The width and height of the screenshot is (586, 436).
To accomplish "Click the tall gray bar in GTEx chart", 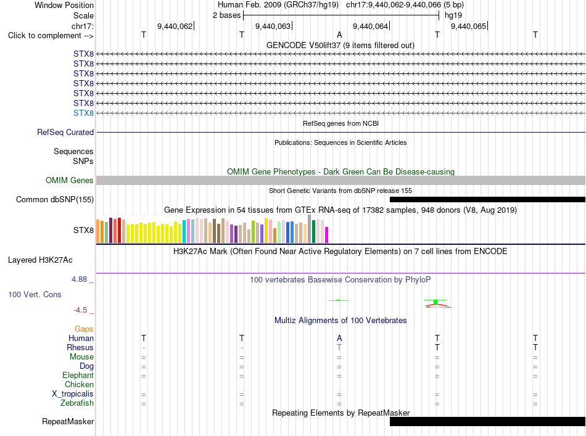I will 310,229.
